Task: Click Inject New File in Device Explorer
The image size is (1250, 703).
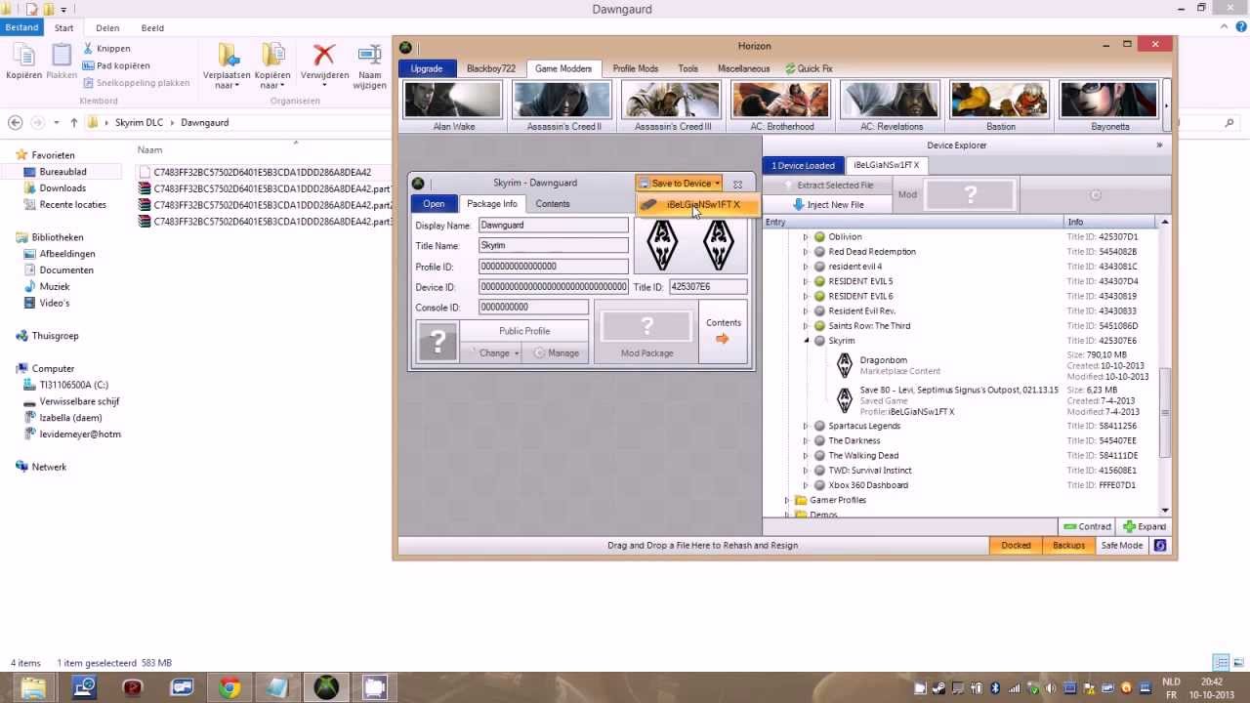Action: pyautogui.click(x=828, y=205)
